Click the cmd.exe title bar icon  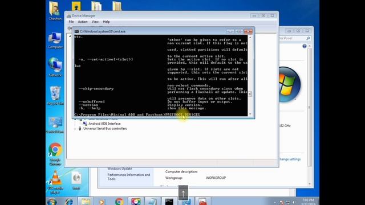[x=76, y=31]
